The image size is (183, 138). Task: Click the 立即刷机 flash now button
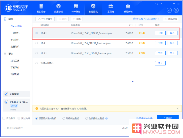(x=168, y=117)
